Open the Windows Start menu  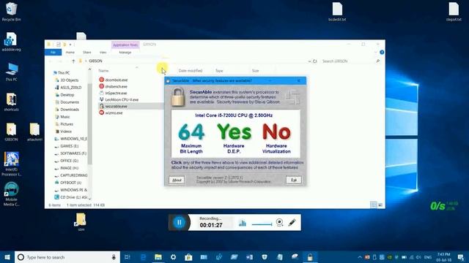pyautogui.click(x=7, y=257)
